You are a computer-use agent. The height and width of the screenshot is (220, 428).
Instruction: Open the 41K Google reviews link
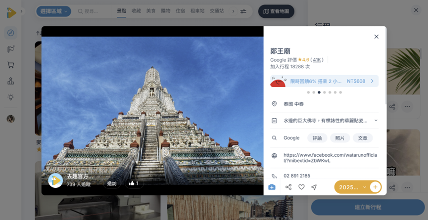[x=317, y=60]
